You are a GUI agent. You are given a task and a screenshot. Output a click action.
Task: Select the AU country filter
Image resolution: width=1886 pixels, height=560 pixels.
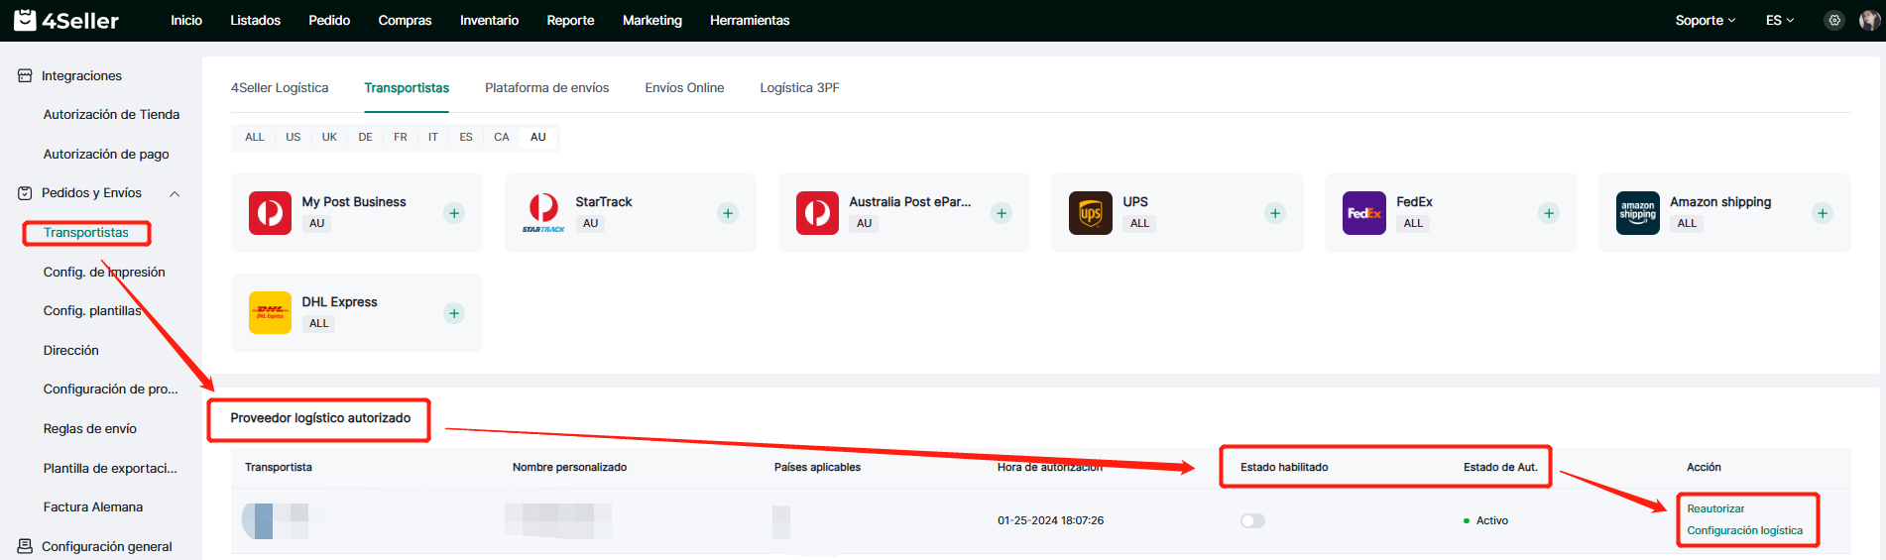(x=537, y=137)
